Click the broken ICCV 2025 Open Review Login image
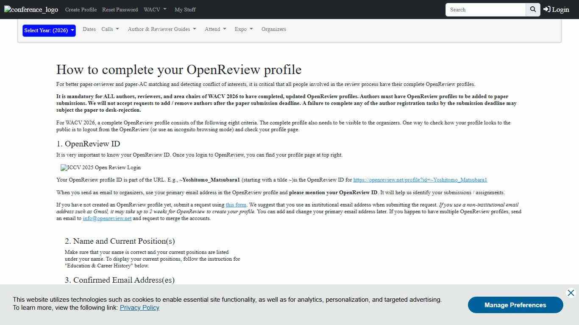This screenshot has width=579, height=325. click(100, 168)
